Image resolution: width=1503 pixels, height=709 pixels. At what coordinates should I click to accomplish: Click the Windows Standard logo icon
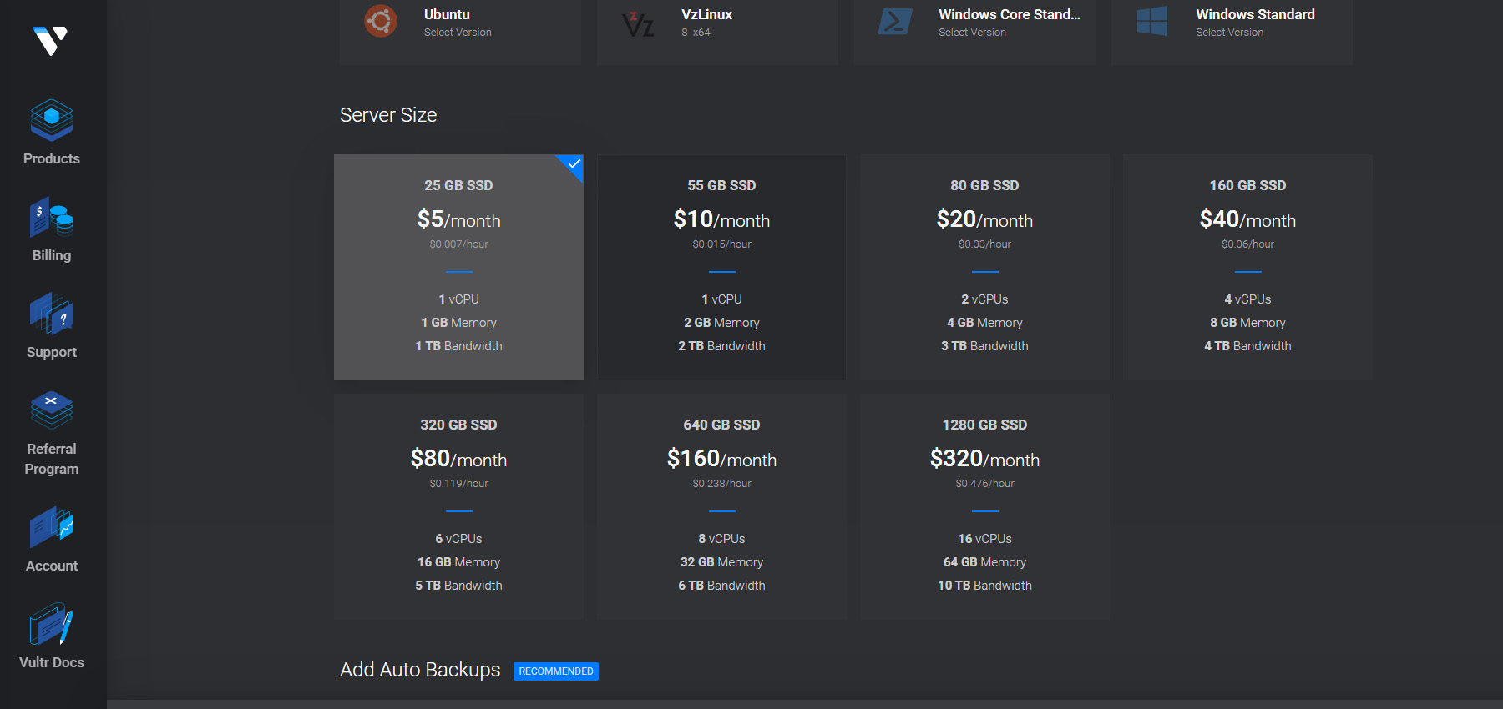tap(1152, 21)
